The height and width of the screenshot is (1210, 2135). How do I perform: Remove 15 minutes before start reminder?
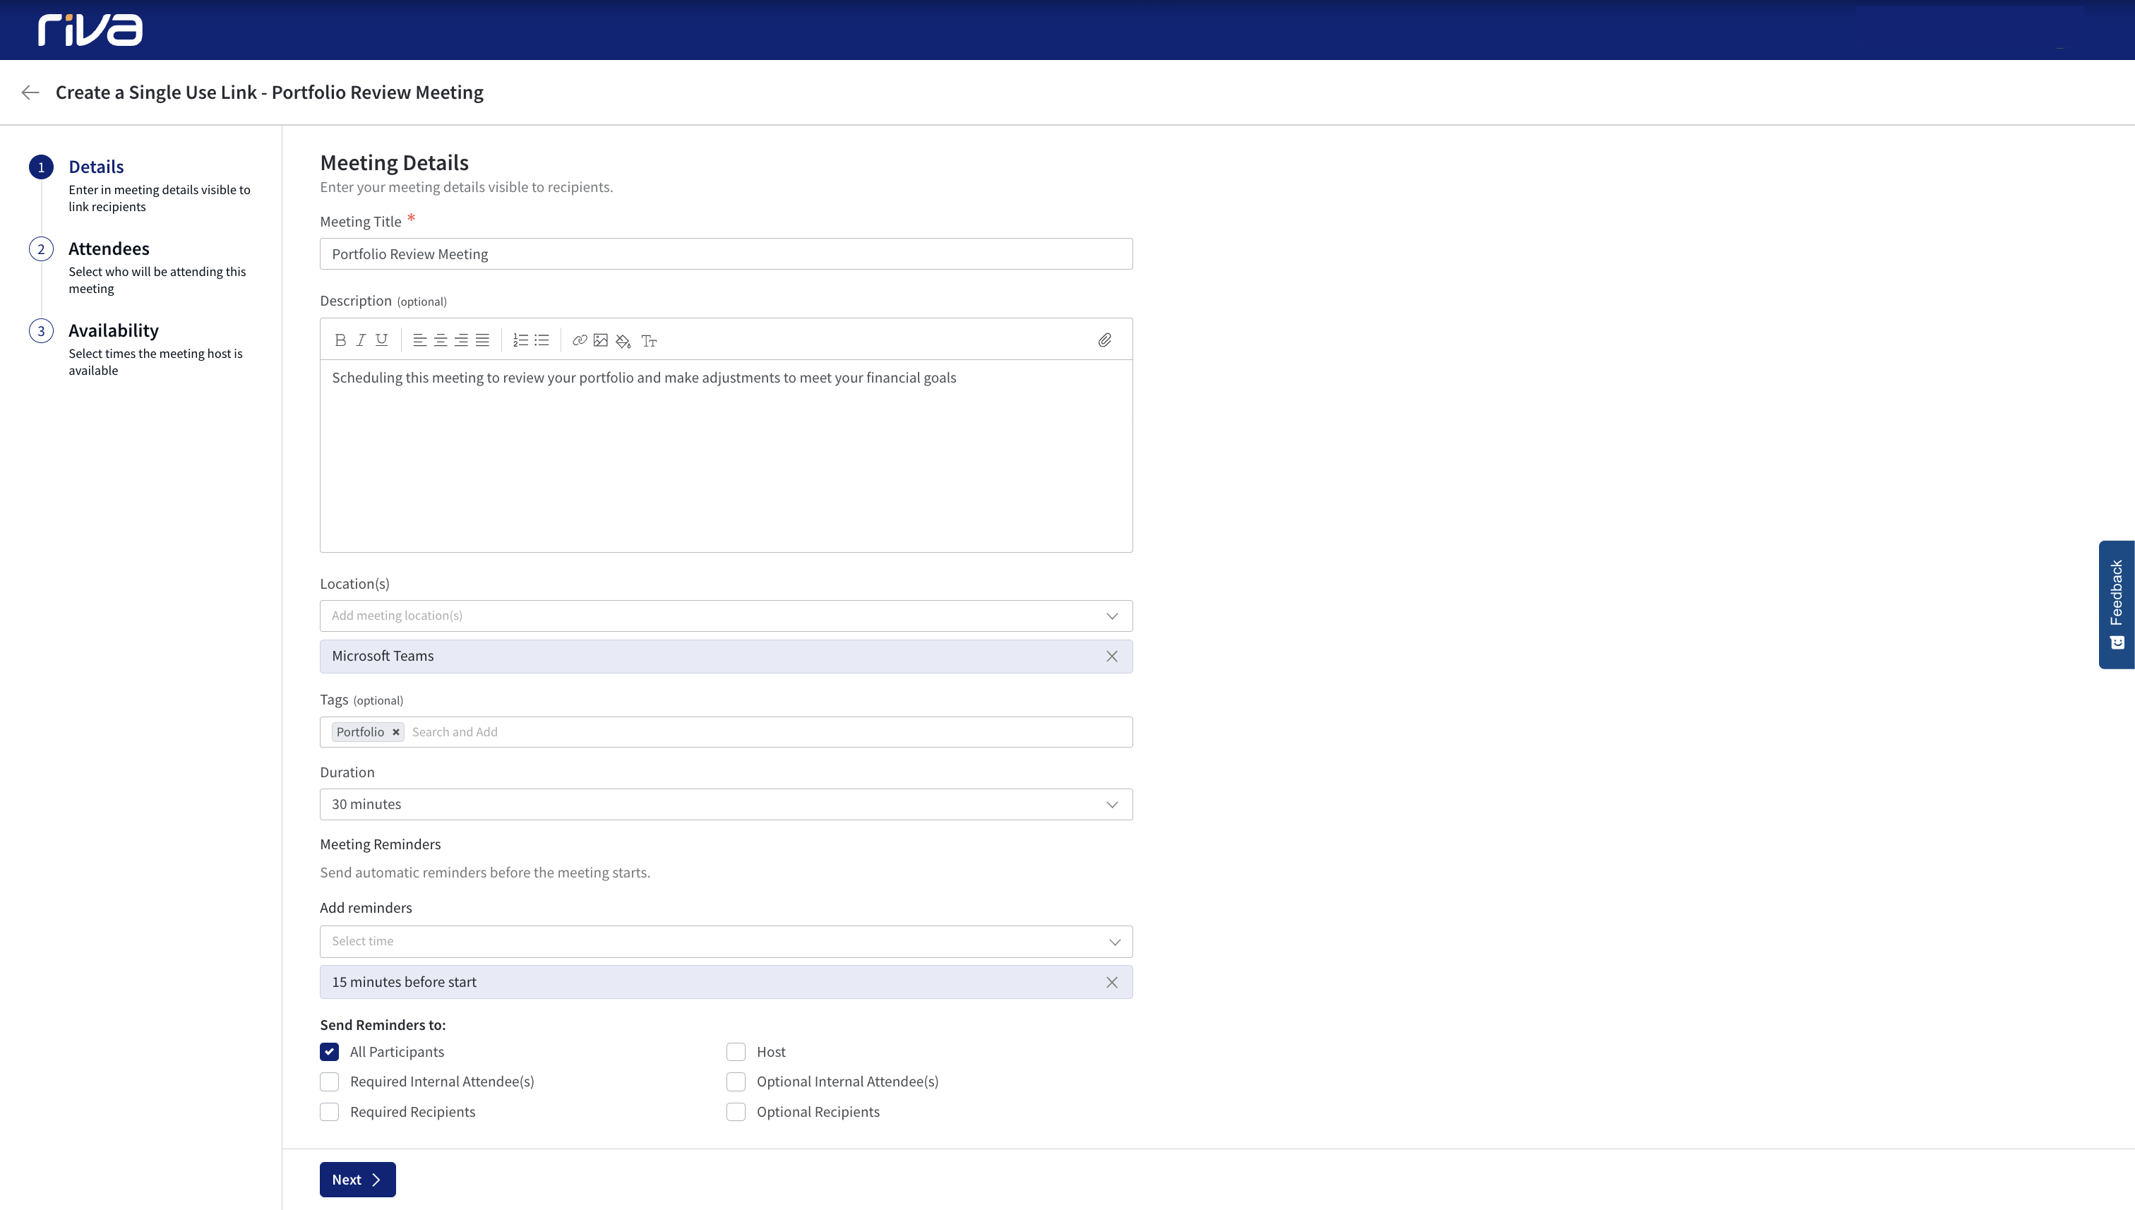(1112, 982)
